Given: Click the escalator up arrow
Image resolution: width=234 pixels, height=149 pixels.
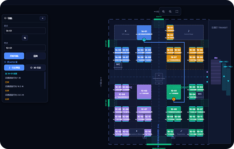Looking at the screenshot, I should point(224,76).
